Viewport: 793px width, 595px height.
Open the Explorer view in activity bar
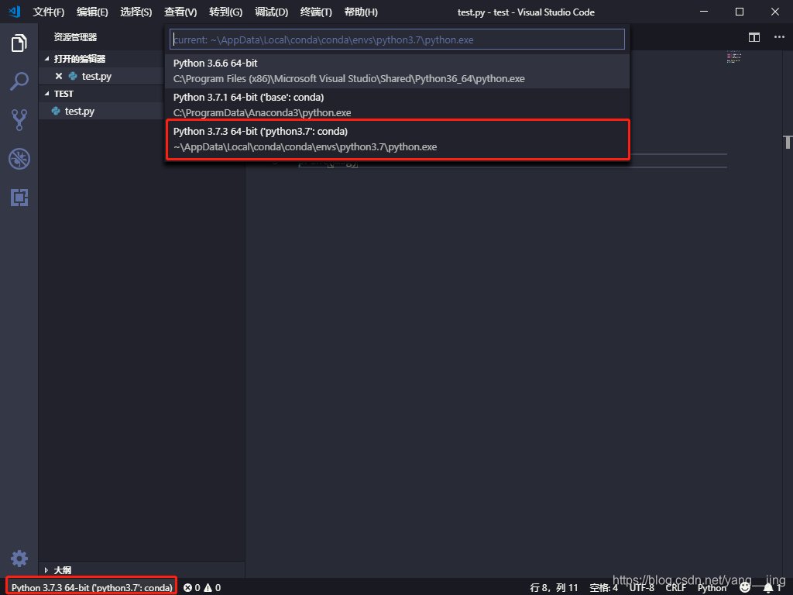(x=19, y=43)
